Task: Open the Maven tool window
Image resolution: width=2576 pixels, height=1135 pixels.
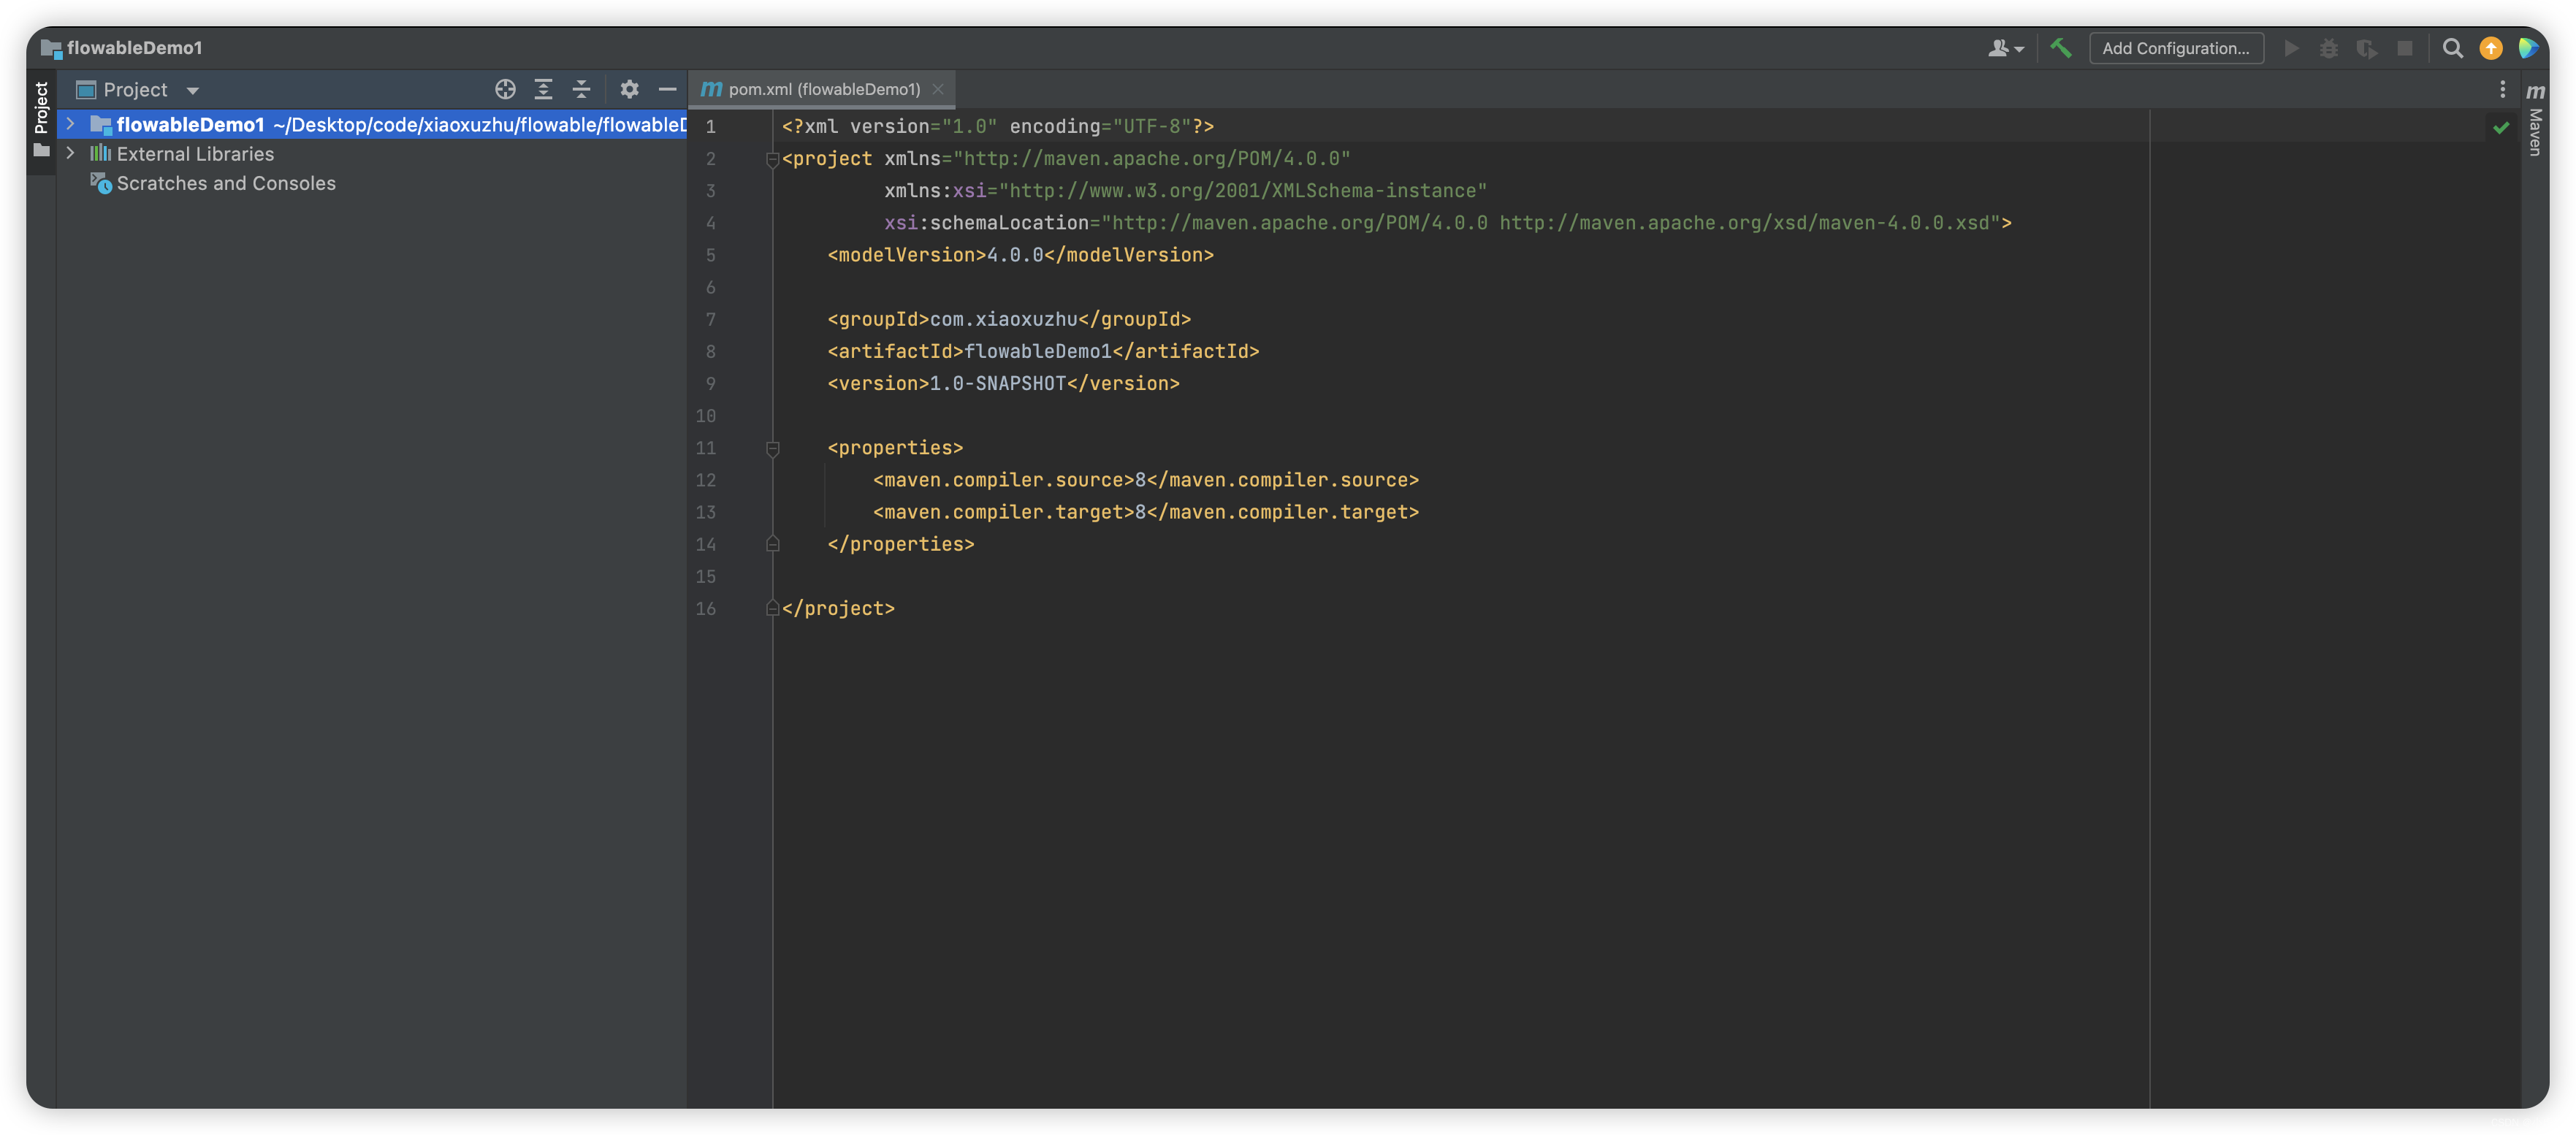Action: point(2535,121)
